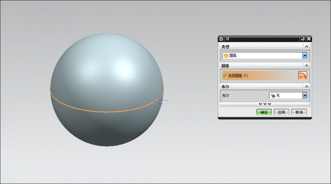The image size is (331, 184).
Task: Open the dialog settings gear icon
Action: (221, 39)
